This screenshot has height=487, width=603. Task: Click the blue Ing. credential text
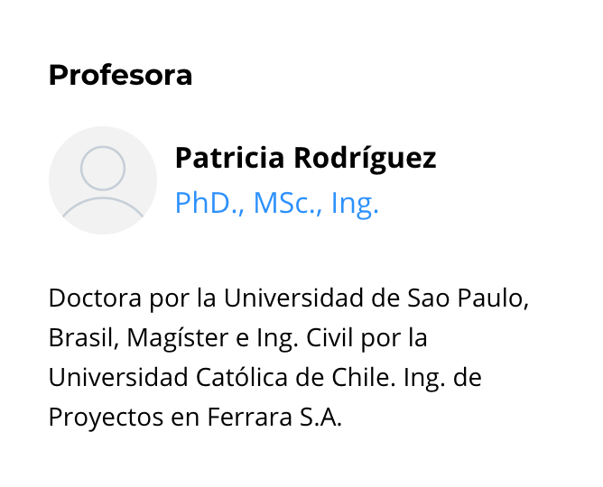(355, 203)
